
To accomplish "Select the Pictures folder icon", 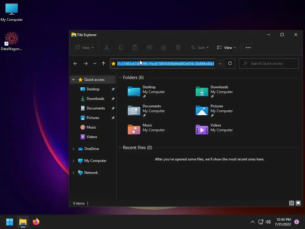I will tap(202, 110).
